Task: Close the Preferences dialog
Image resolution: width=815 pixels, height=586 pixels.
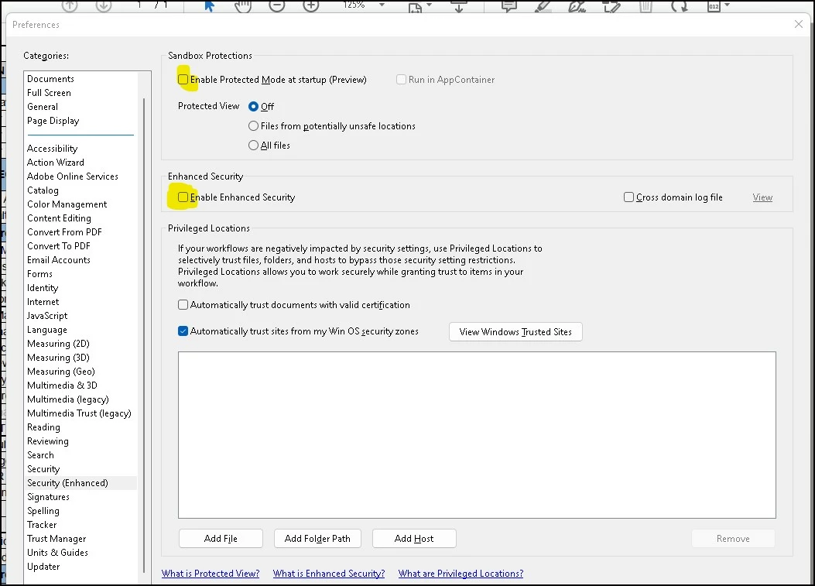Action: (x=799, y=24)
